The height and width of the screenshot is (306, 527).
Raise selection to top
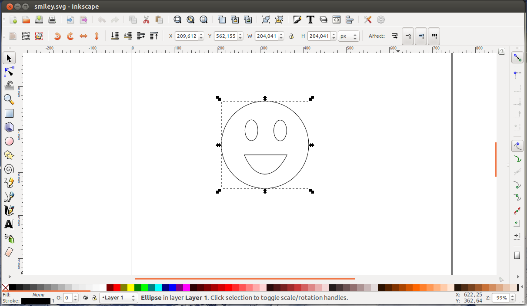tap(154, 36)
